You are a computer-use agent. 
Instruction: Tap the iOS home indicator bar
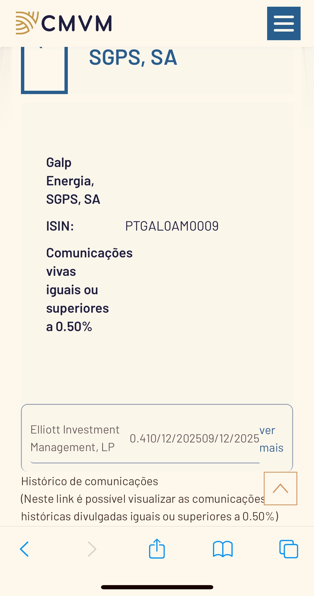pyautogui.click(x=157, y=587)
